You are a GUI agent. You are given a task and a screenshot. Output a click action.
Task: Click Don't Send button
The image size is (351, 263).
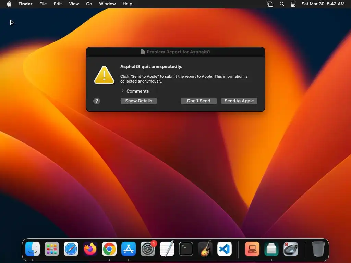[199, 101]
